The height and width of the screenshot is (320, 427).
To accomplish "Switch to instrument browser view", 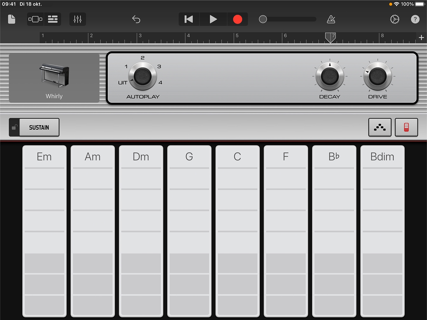I will [35, 19].
